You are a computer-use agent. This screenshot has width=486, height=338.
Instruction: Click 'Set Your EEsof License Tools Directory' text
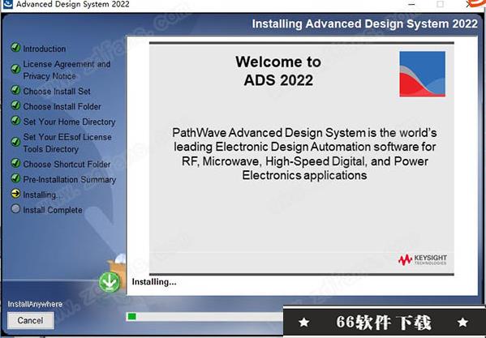pos(67,143)
